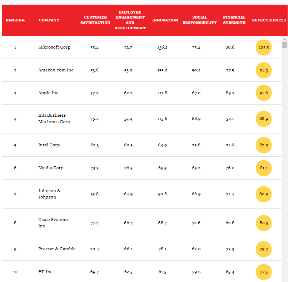Image resolution: width=288 pixels, height=282 pixels.
Task: Click the scrollbar thumb at top
Action: (x=285, y=45)
